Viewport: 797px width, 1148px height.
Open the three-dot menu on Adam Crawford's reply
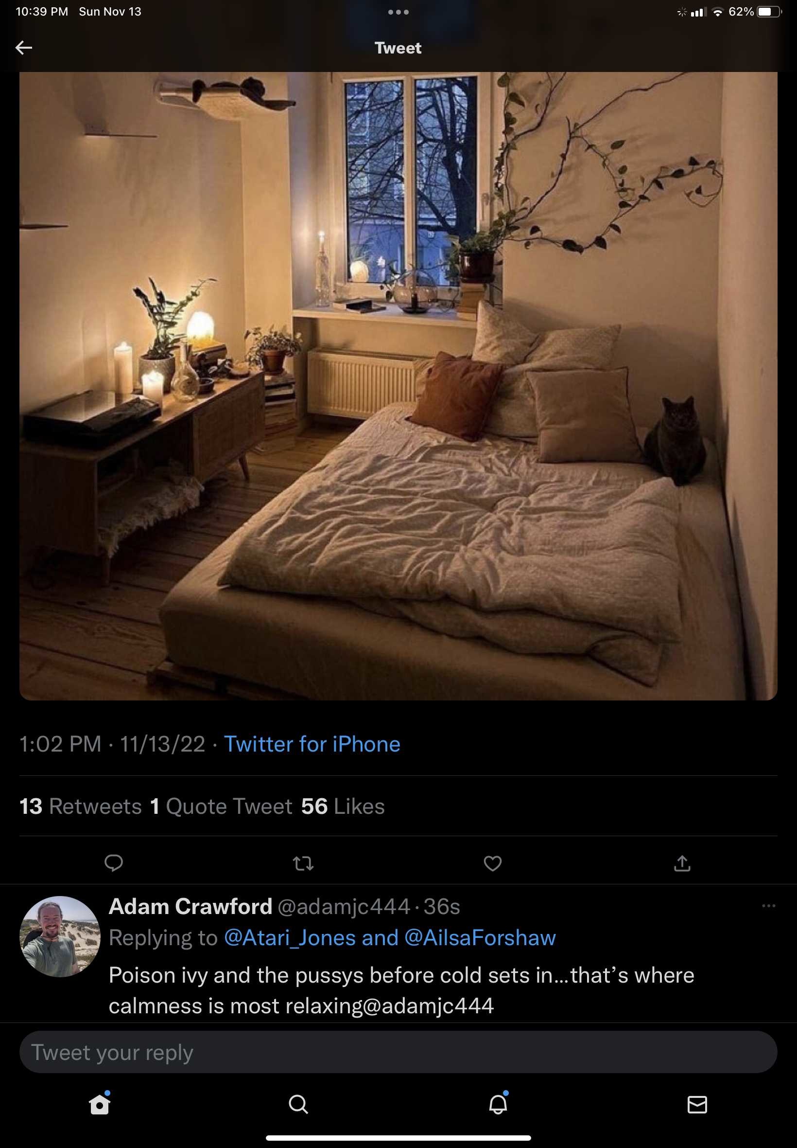(768, 906)
